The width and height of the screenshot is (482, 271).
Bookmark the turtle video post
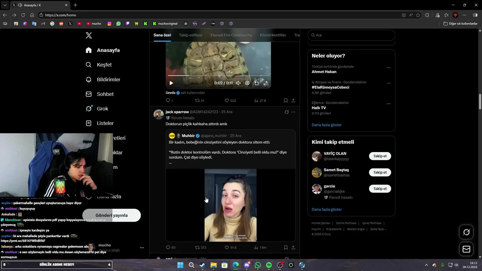(x=286, y=100)
